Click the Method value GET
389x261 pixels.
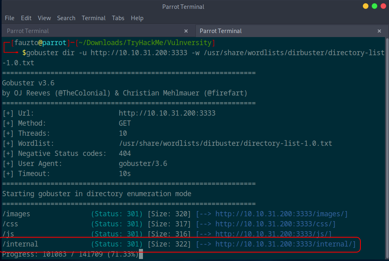[x=124, y=123]
